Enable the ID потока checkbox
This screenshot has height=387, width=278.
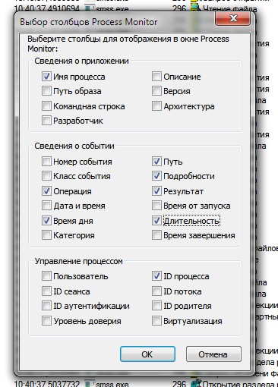(x=156, y=291)
